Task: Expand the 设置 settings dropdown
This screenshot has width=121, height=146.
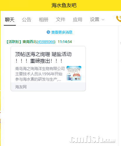Action: 97,19
